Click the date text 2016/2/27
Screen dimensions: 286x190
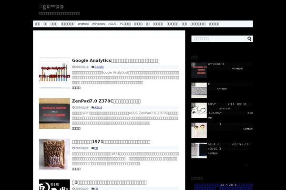[82, 148]
